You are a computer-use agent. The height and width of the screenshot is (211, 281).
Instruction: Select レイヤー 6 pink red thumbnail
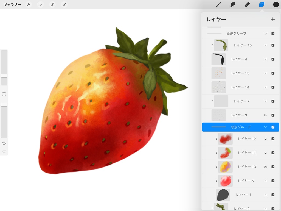tap(226, 181)
